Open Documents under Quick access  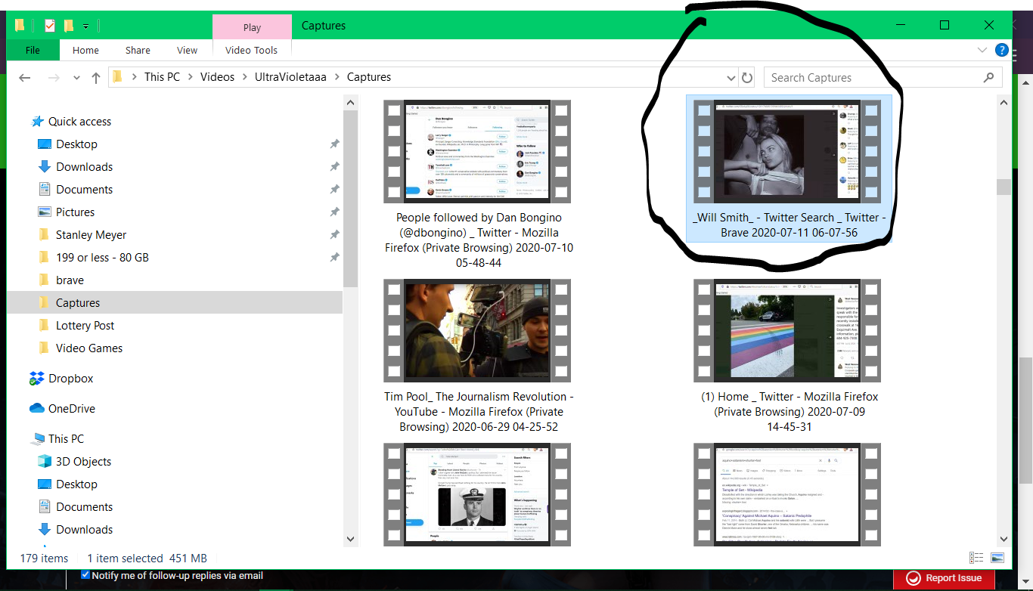(84, 190)
